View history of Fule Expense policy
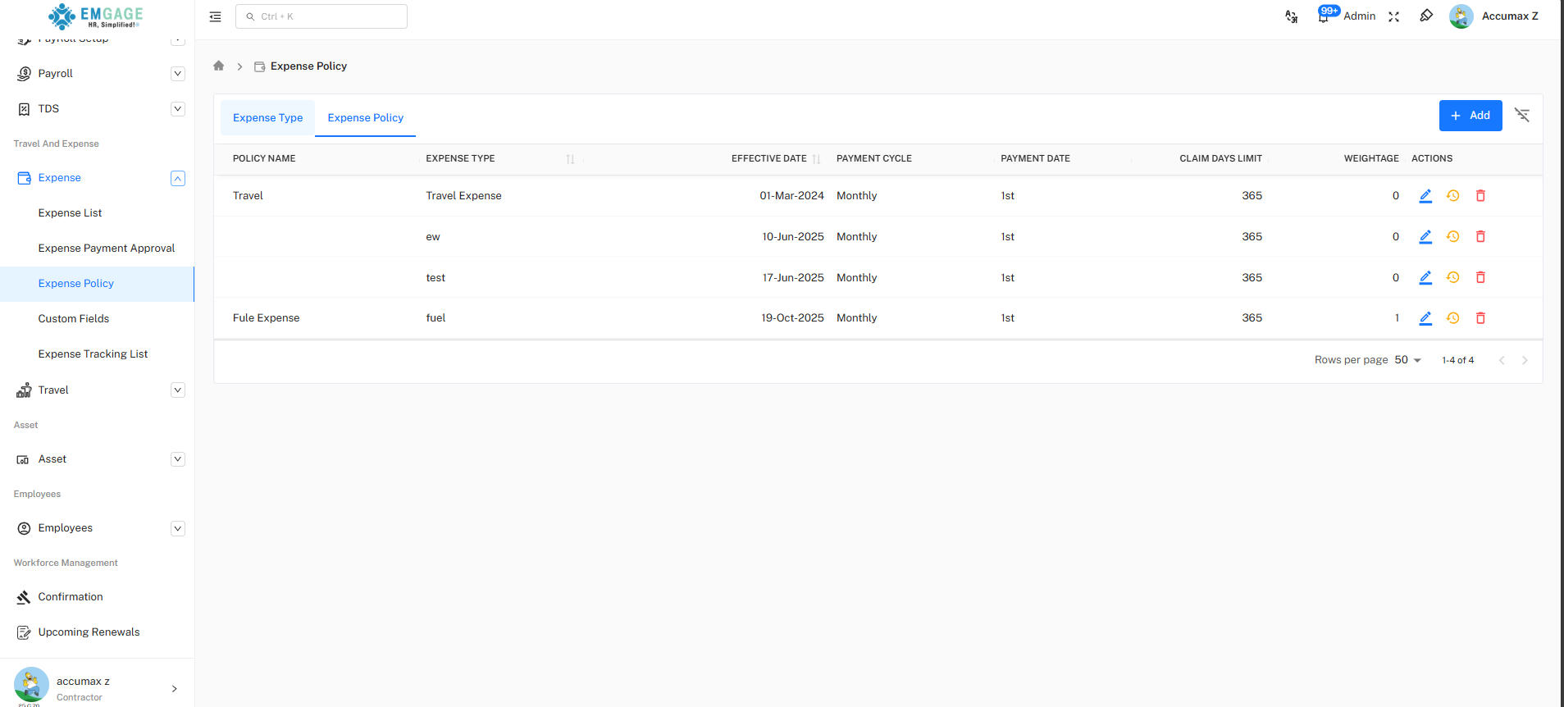The height and width of the screenshot is (707, 1564). (x=1453, y=318)
